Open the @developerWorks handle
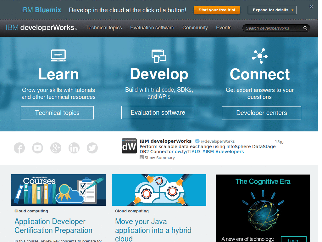The width and height of the screenshot is (322, 242). coord(218,141)
